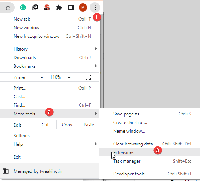
Task: Select Name window... in submenu
Action: click(150, 131)
